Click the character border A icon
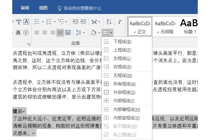 26,22
